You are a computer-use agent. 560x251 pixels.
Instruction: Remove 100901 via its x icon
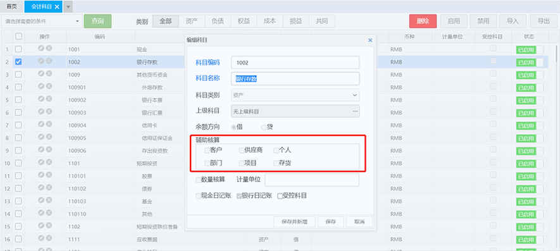[49, 86]
